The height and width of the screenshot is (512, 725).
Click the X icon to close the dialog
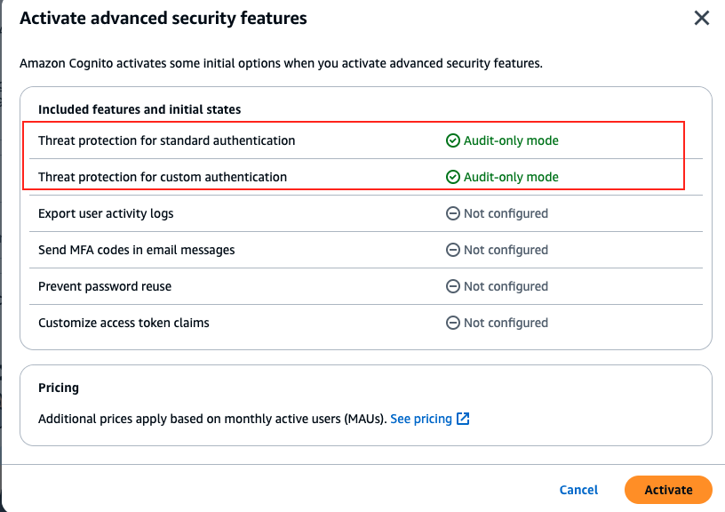point(701,18)
